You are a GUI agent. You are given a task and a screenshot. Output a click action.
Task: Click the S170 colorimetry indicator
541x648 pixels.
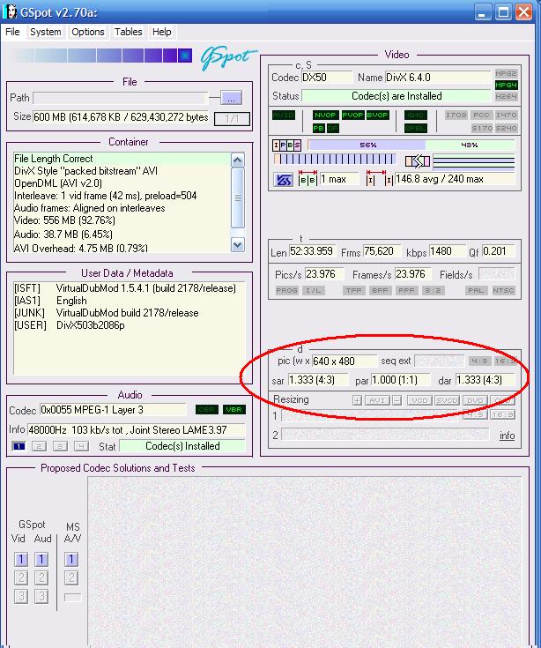click(482, 128)
